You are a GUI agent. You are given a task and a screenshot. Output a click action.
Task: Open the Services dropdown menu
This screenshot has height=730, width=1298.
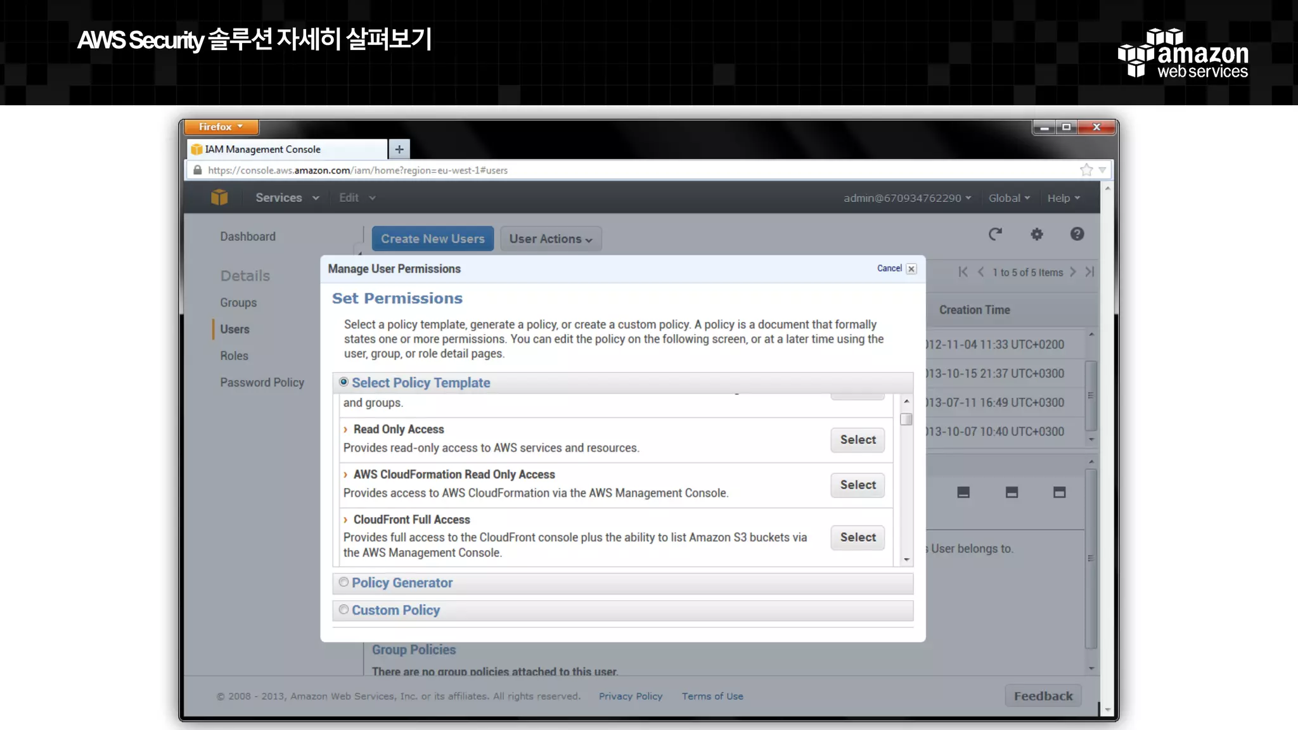pos(287,198)
